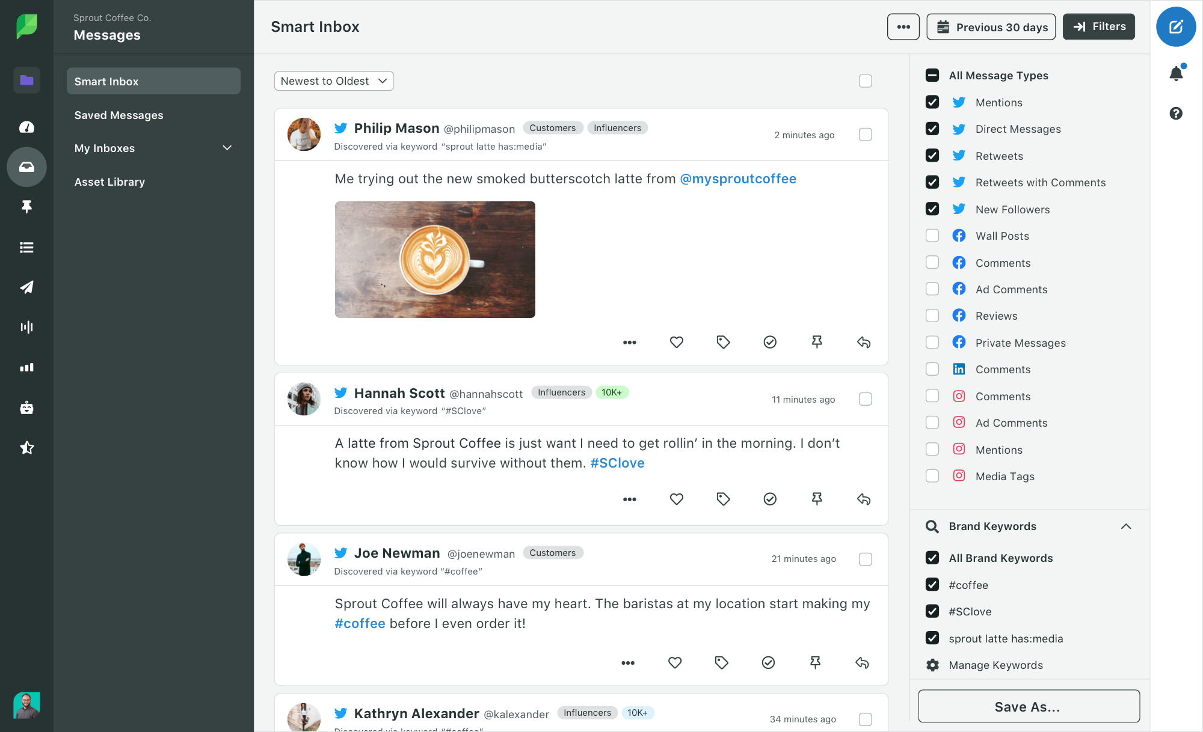Click the three-dot more options icon on Joe Newman's tweet
Screen dimensions: 1203x732
[x=628, y=662]
